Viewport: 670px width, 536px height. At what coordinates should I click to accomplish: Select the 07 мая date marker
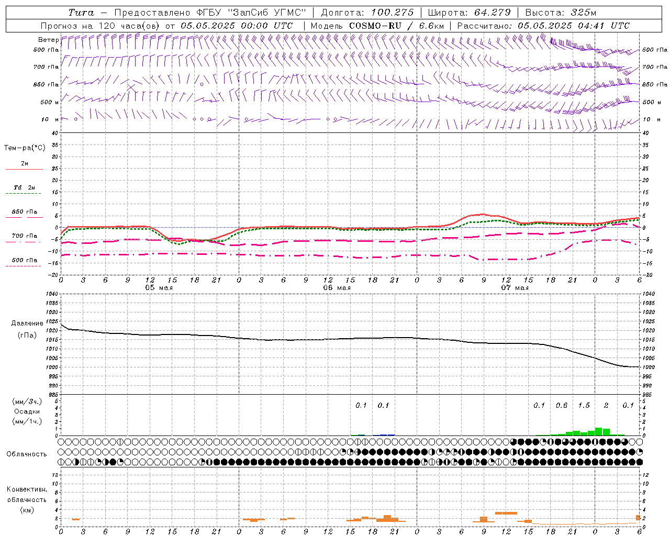coord(515,288)
